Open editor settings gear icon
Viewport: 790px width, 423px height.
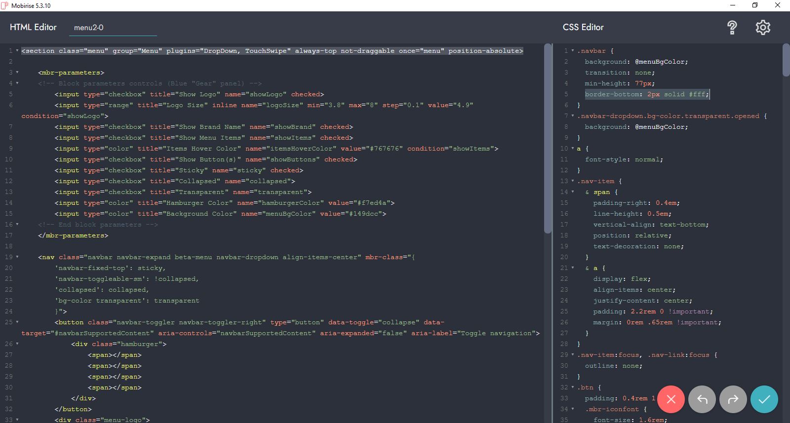coord(763,28)
